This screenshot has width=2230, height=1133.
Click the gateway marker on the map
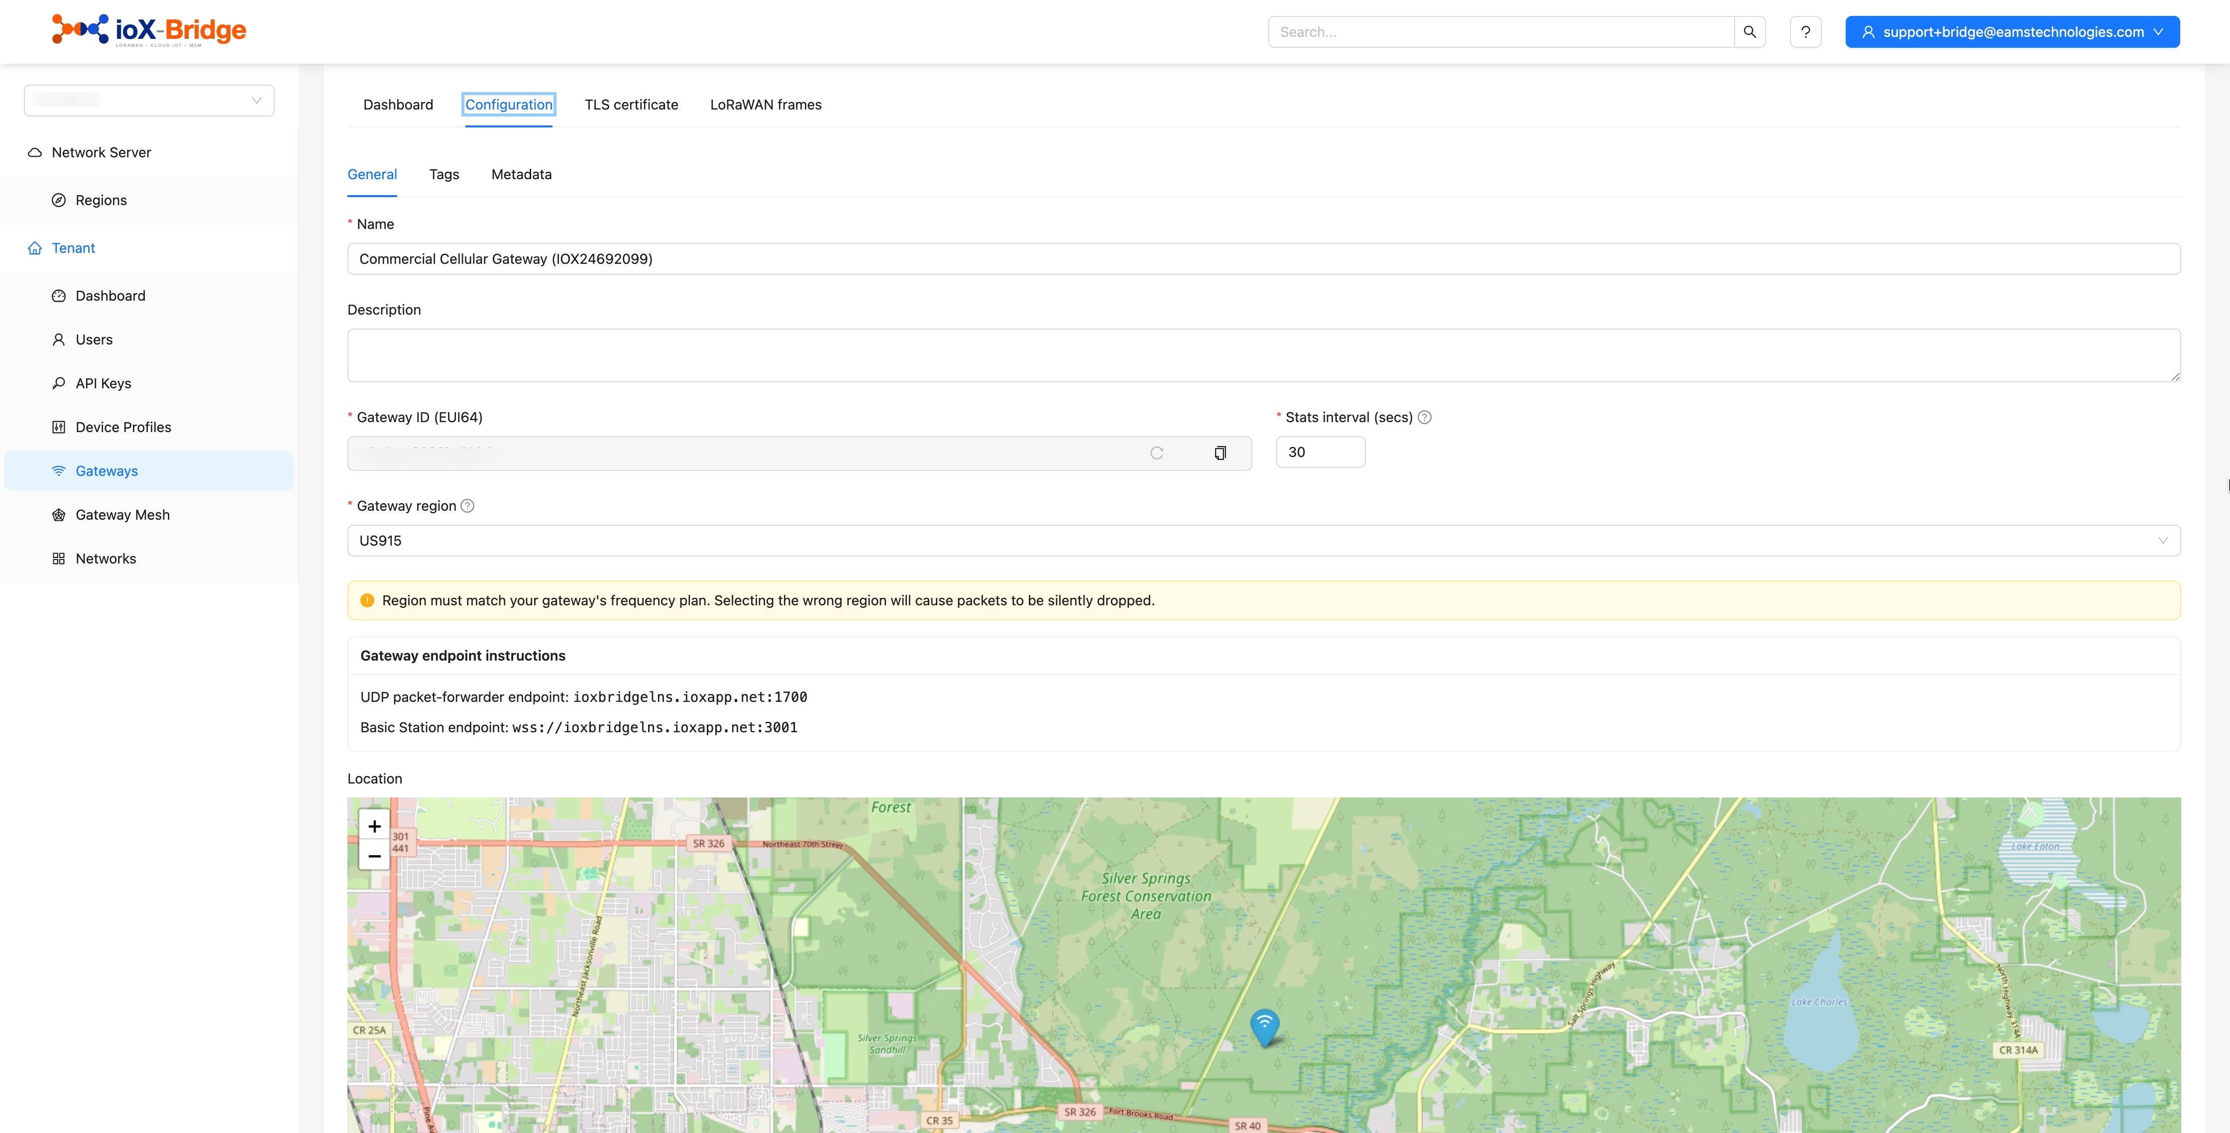pyautogui.click(x=1265, y=1027)
